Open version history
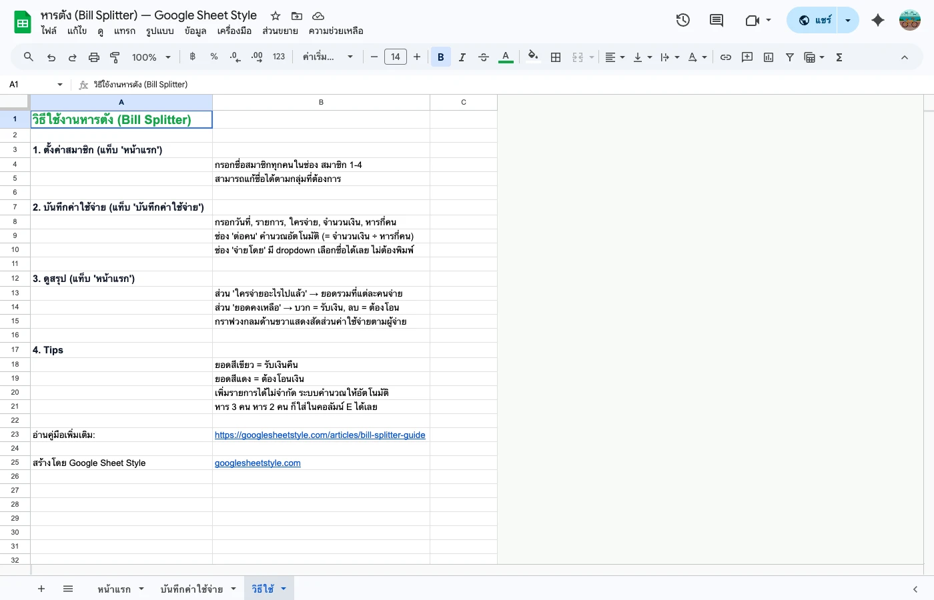 tap(682, 20)
